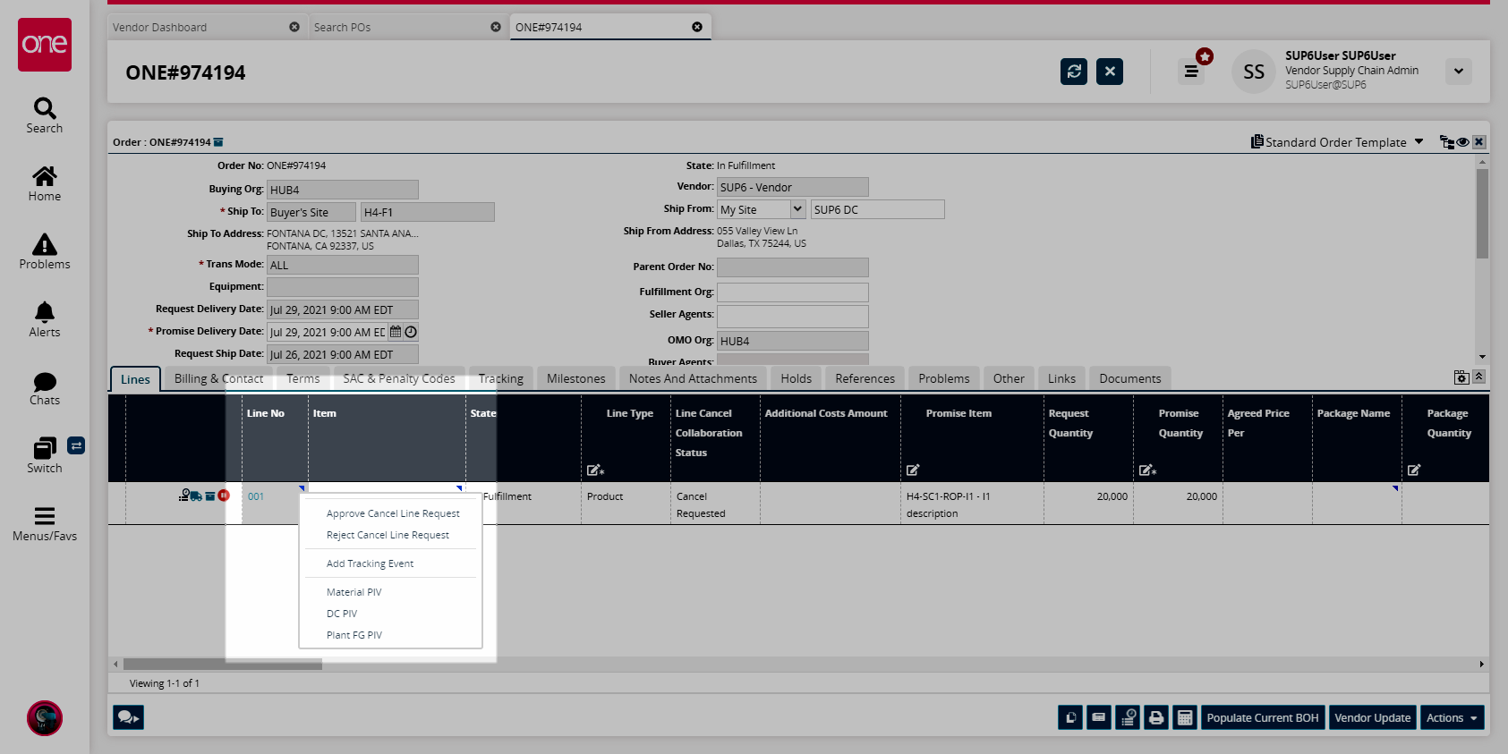Screen dimensions: 1508x754
Task: Click the refresh icon in order header
Action: pos(1073,72)
